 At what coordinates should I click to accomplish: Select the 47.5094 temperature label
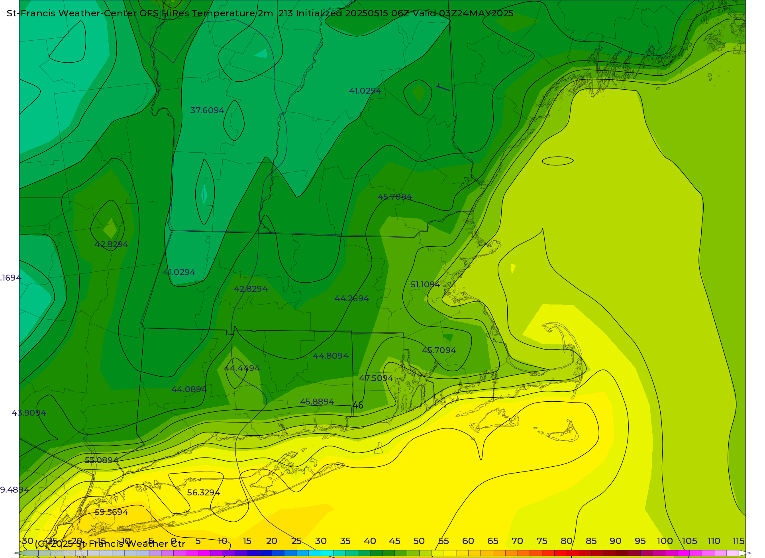[376, 378]
